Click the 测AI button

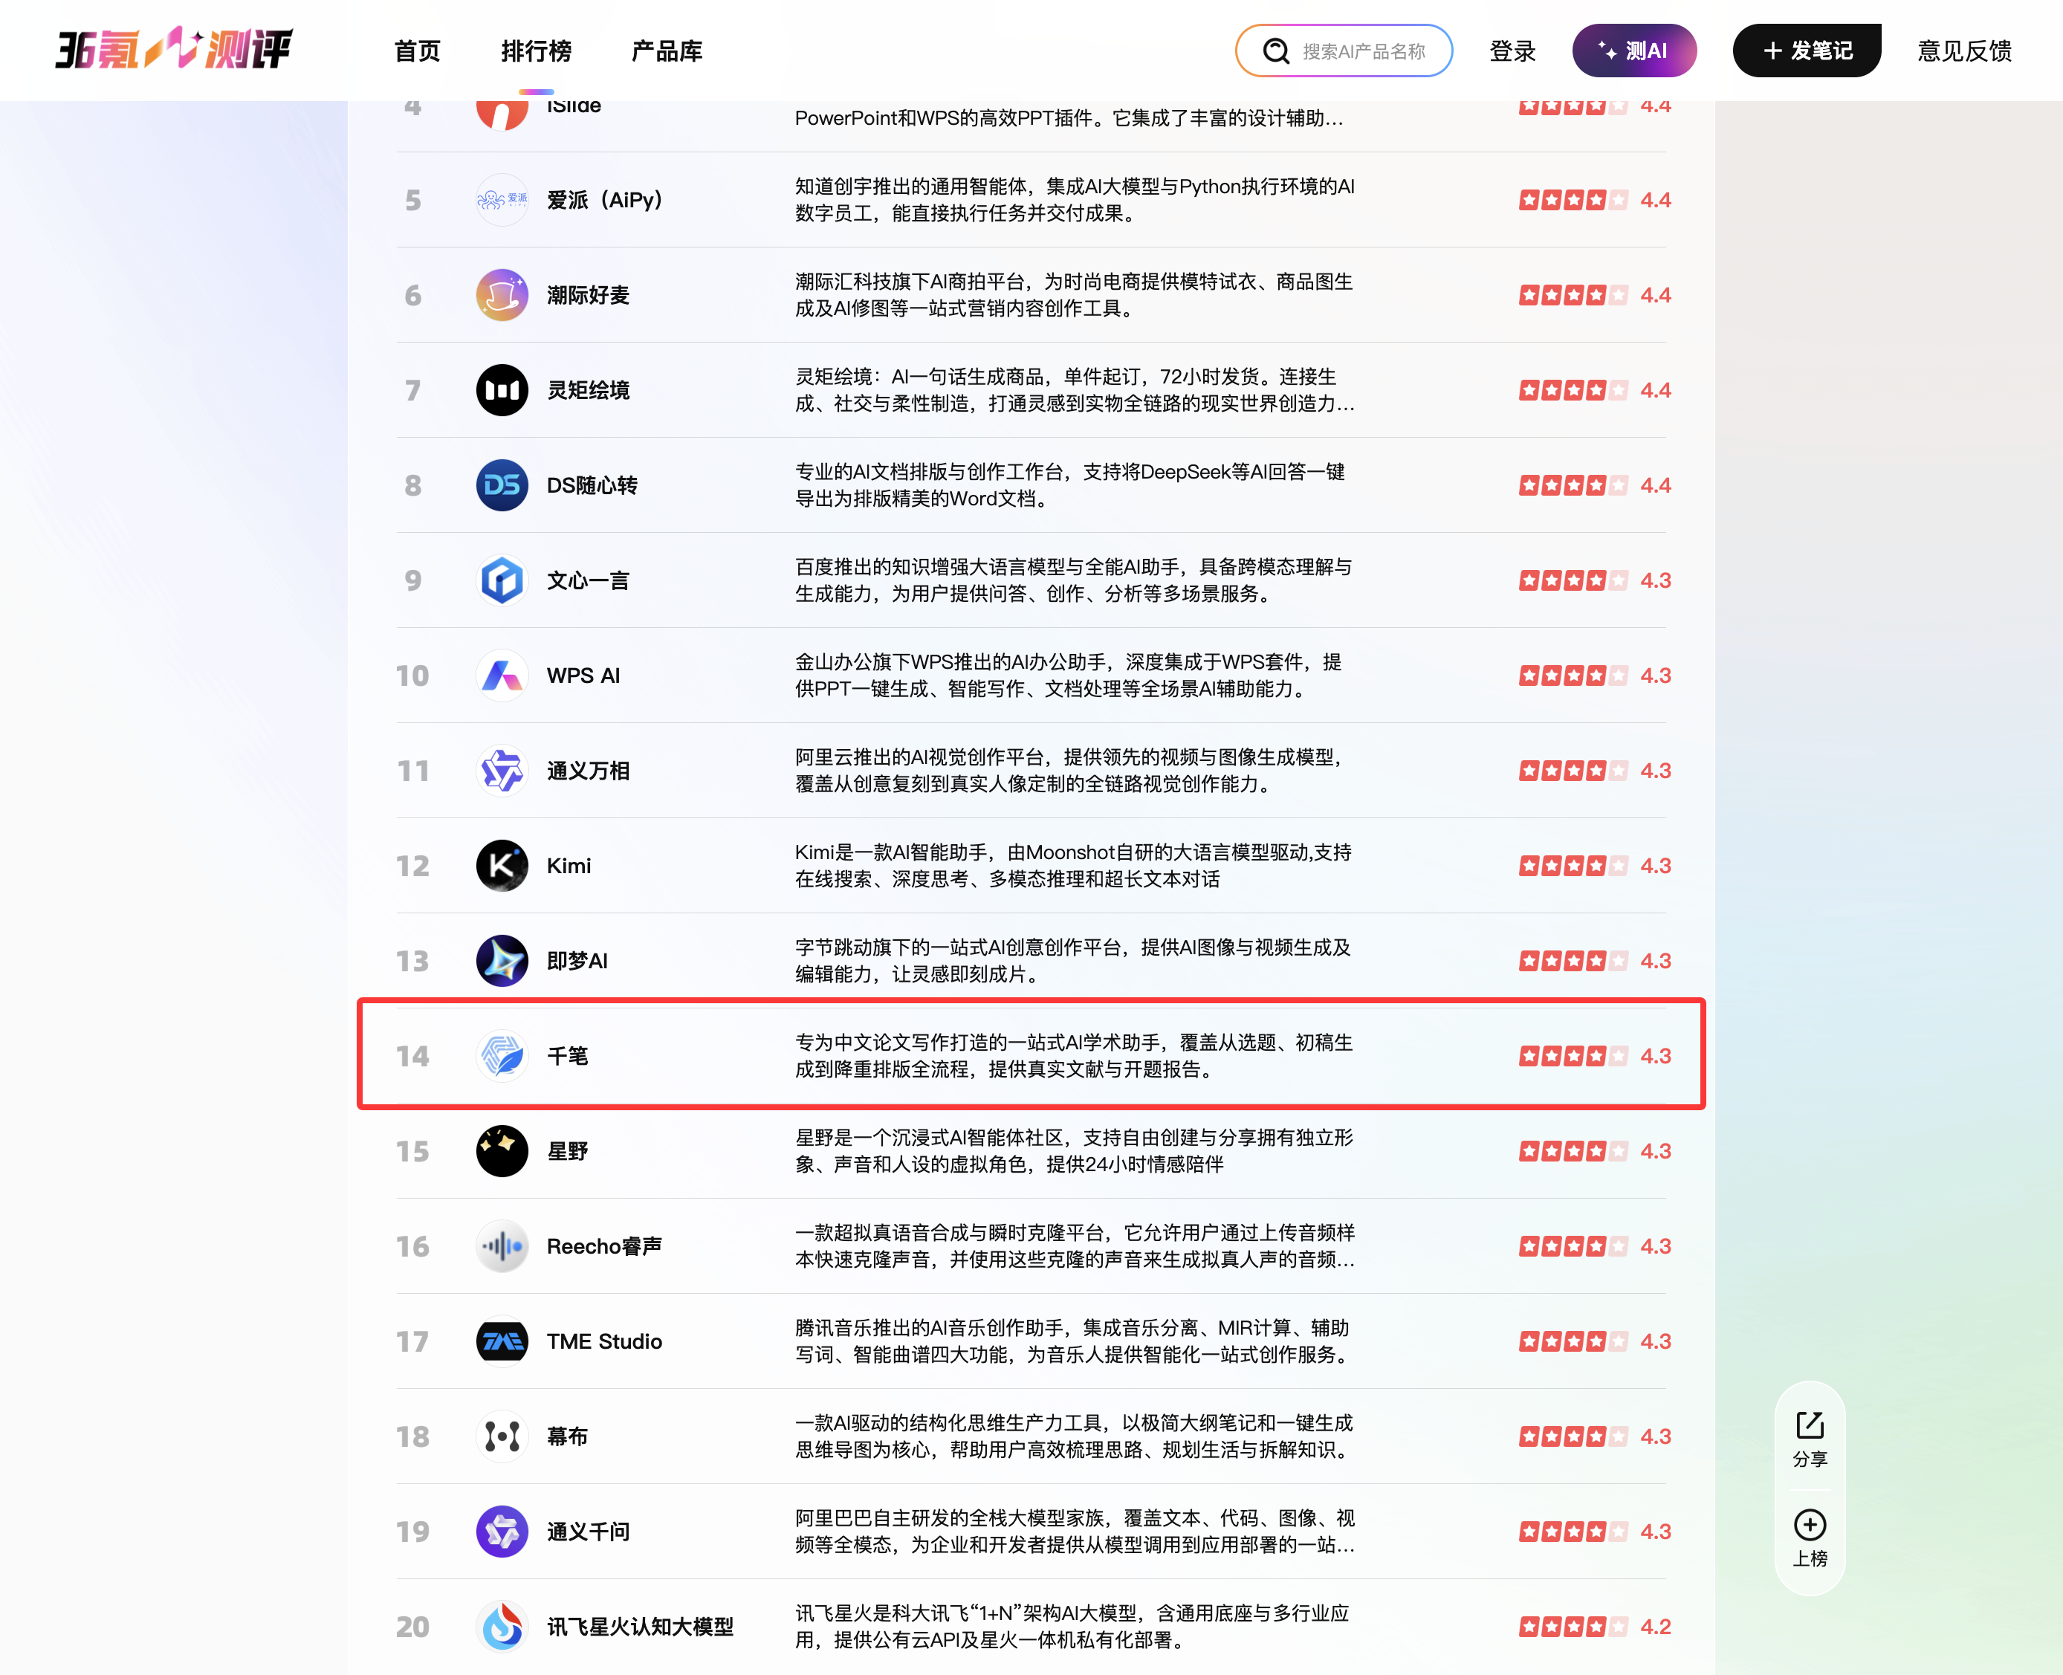1633,51
